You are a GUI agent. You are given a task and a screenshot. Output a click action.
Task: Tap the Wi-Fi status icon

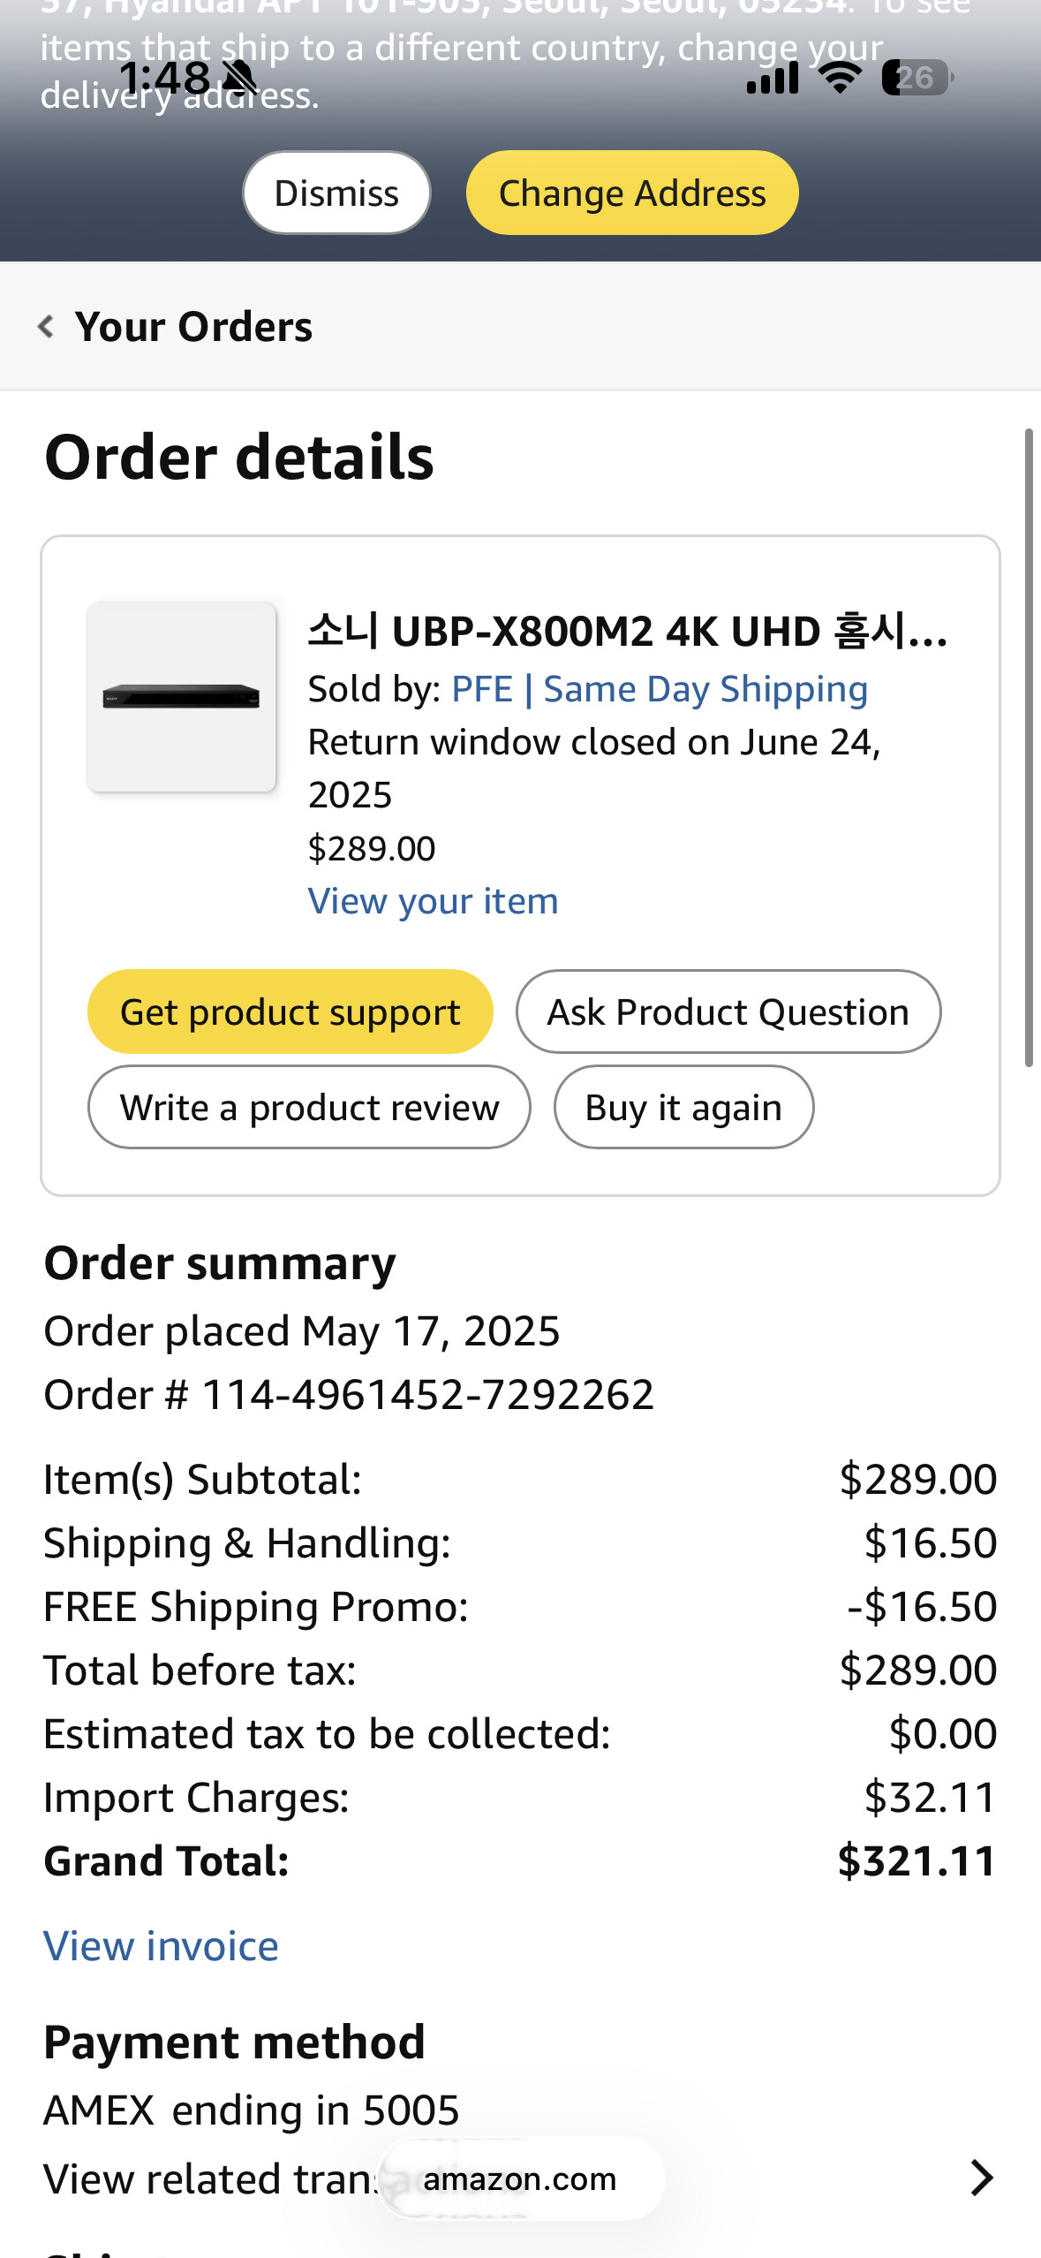click(x=840, y=78)
